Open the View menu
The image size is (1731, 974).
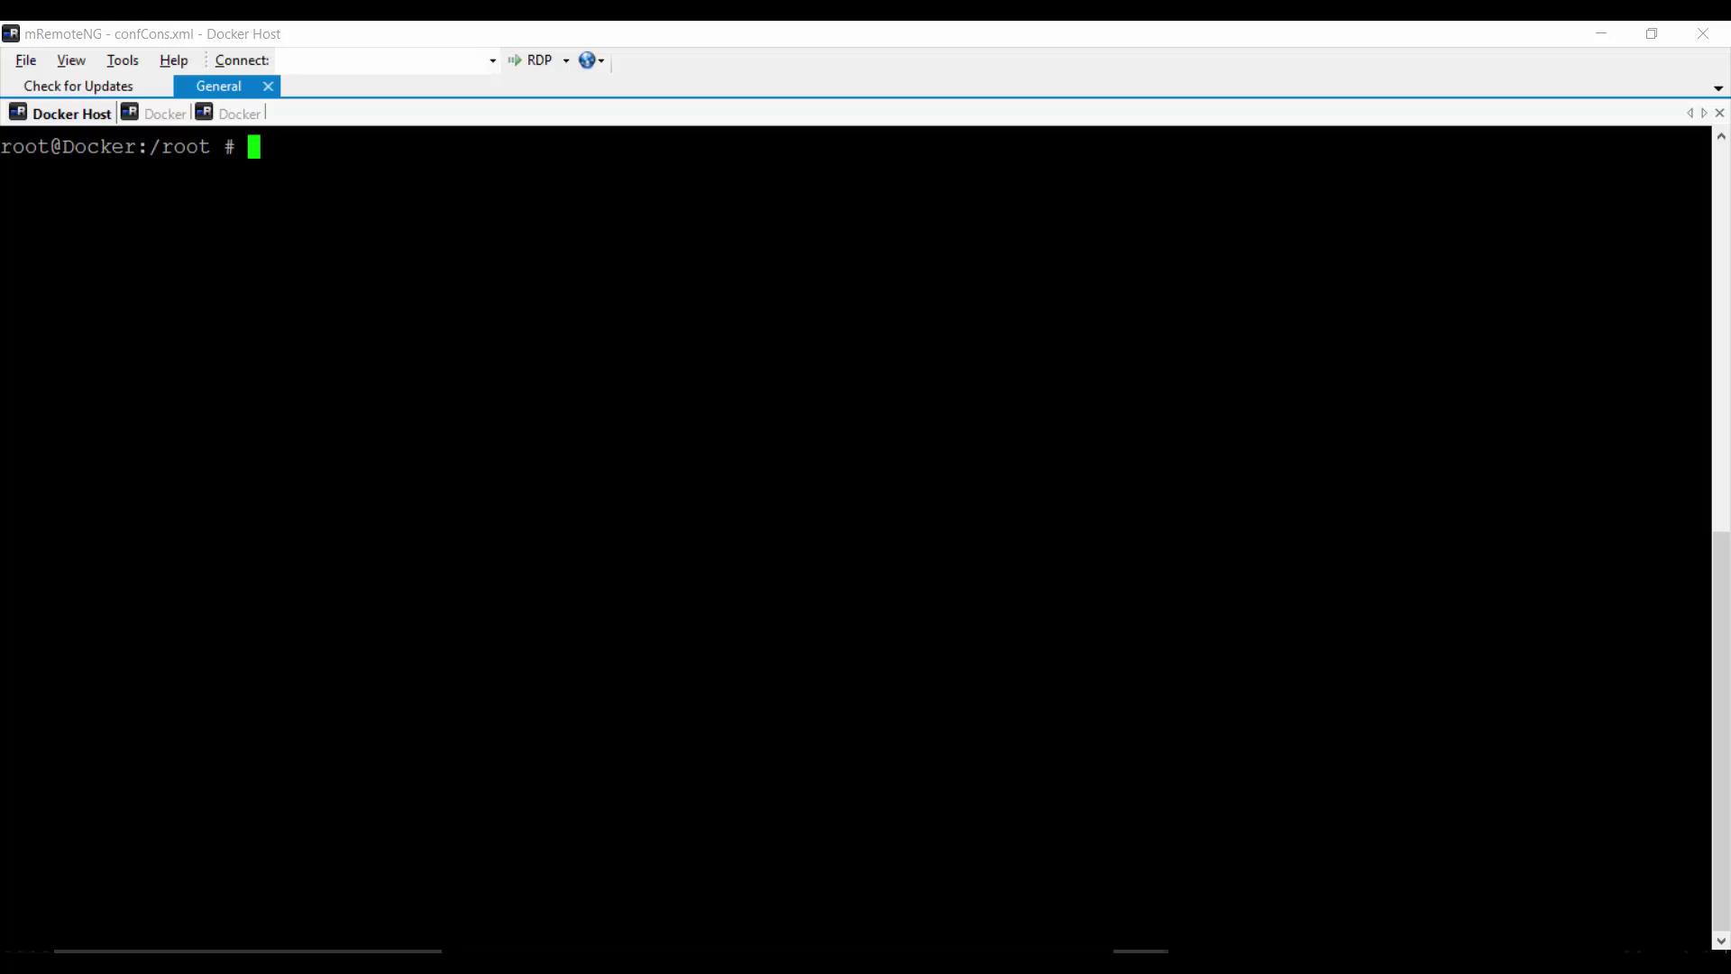[70, 60]
